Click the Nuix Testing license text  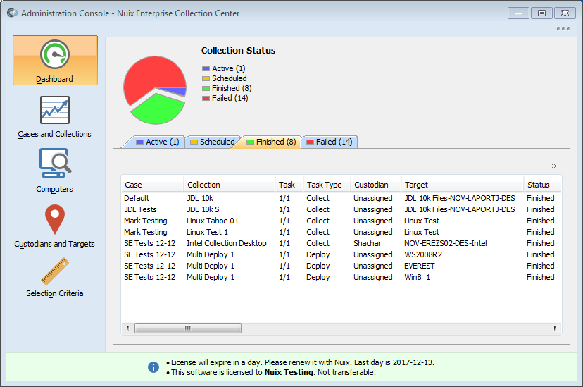(289, 372)
